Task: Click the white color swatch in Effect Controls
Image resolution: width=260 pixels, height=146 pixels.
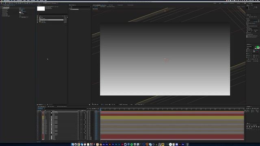Action: pos(20,13)
